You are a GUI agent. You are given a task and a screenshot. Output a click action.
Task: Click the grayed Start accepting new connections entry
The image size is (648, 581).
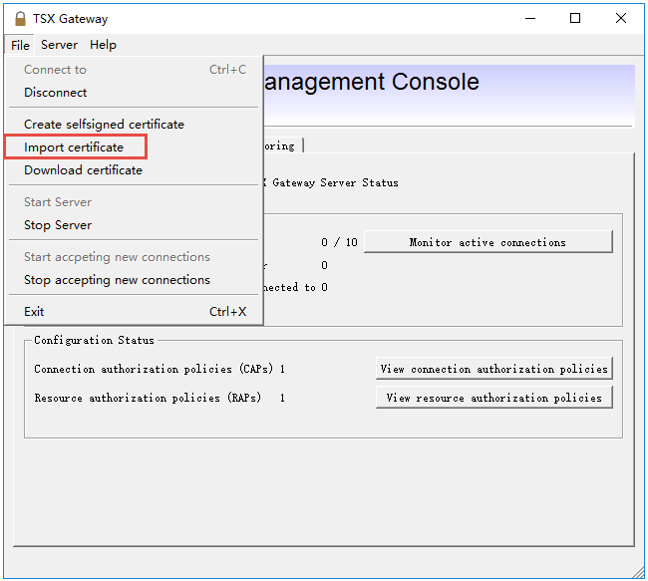pyautogui.click(x=134, y=257)
